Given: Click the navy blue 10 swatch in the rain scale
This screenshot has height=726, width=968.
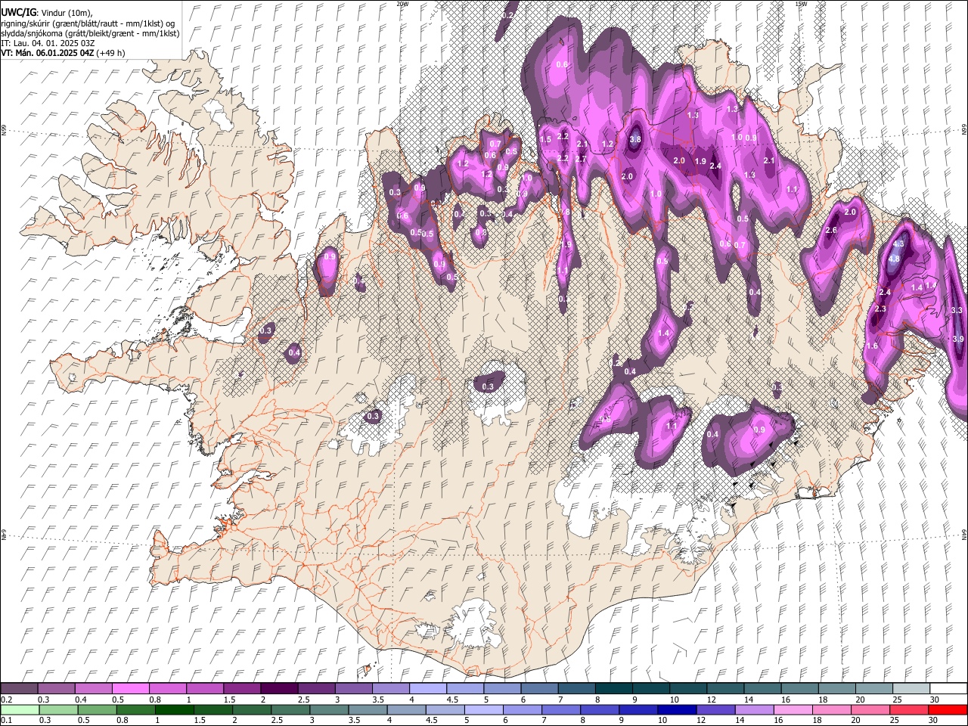Looking at the screenshot, I should tap(677, 709).
